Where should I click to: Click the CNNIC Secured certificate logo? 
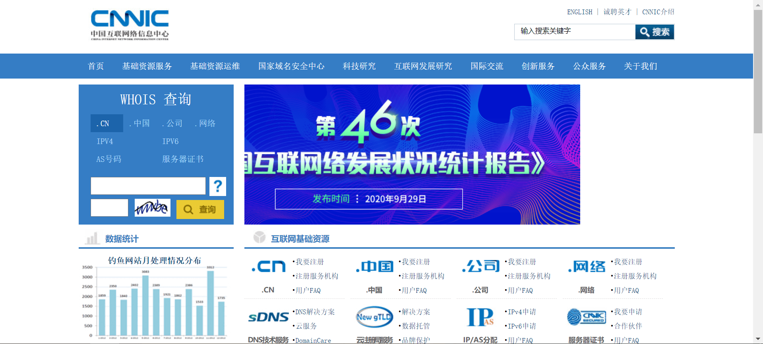[587, 317]
